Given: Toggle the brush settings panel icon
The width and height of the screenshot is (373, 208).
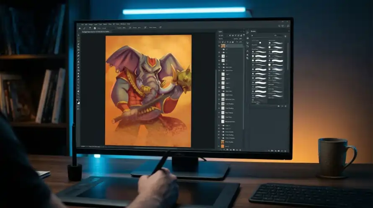Looking at the screenshot, I should coord(95,29).
